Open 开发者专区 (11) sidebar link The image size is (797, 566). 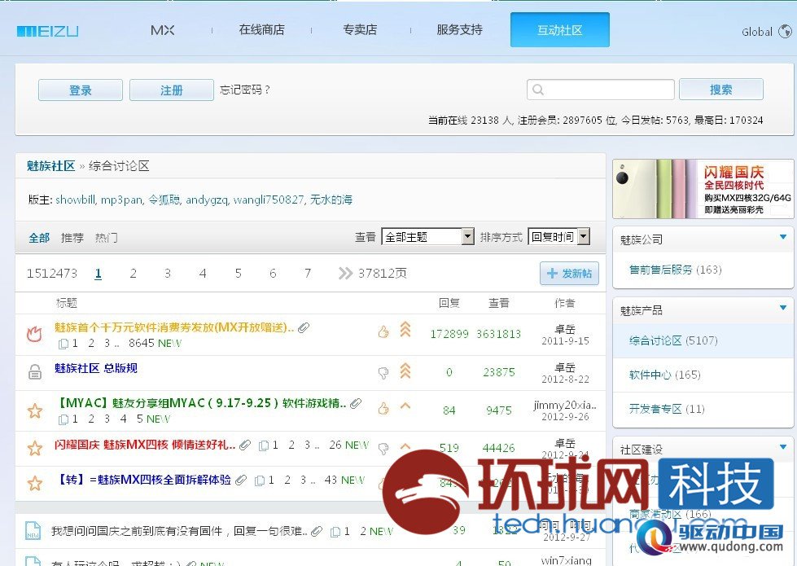pos(667,409)
